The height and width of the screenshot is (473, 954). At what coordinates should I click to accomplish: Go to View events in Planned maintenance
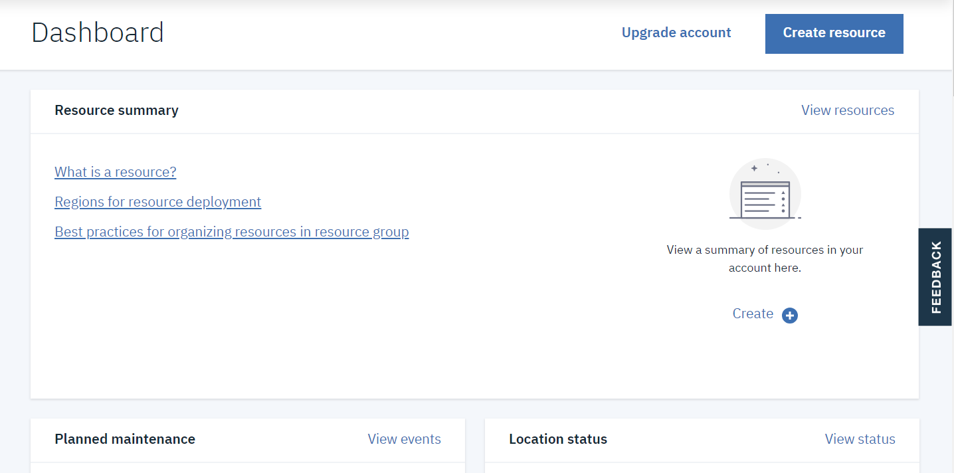pyautogui.click(x=404, y=439)
